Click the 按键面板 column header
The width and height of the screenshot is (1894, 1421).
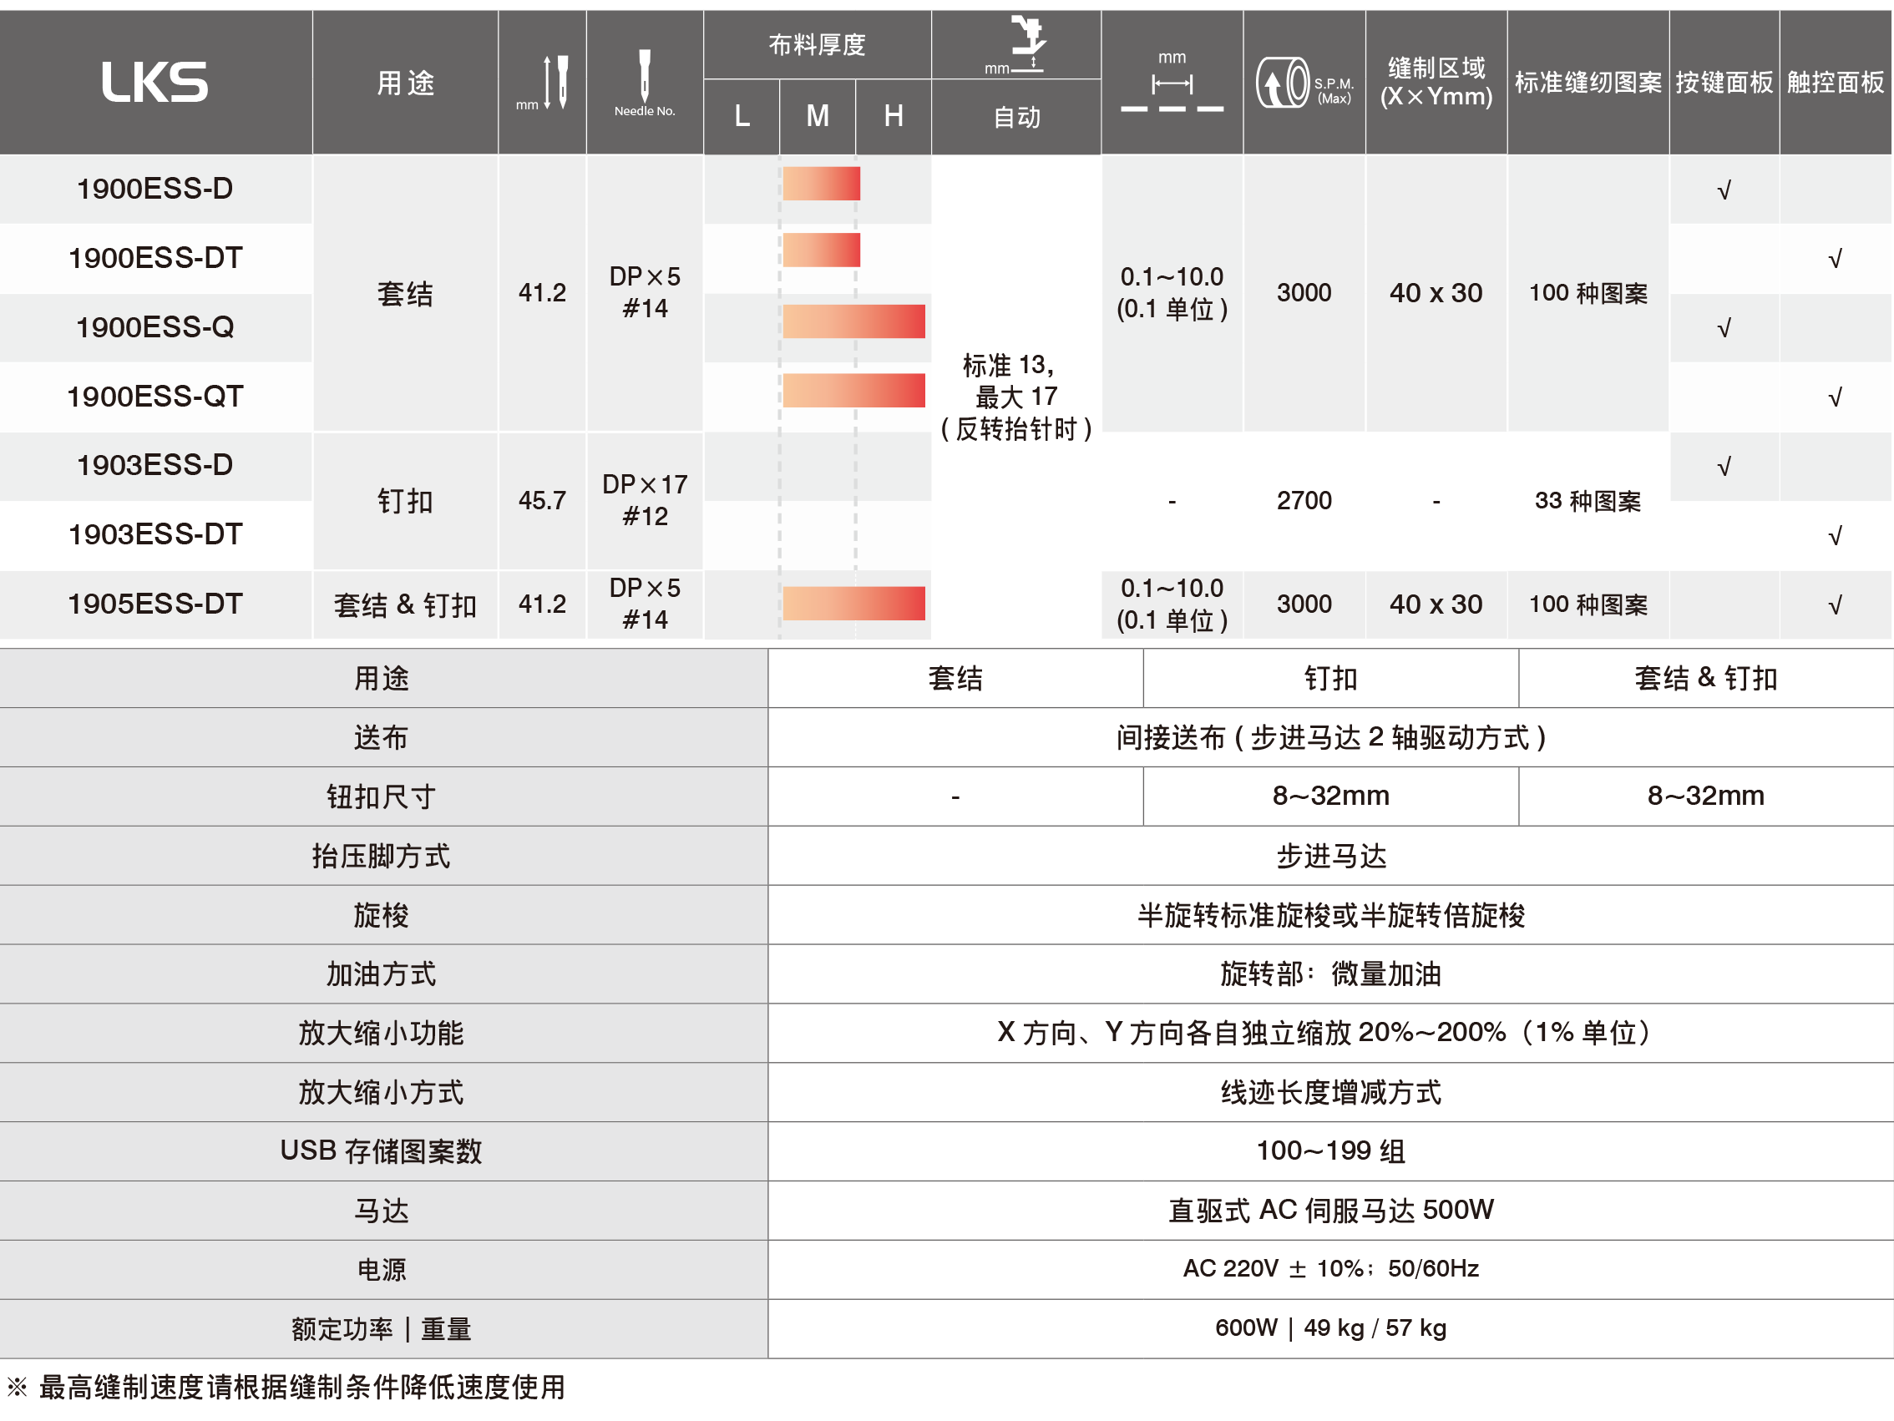1724,82
